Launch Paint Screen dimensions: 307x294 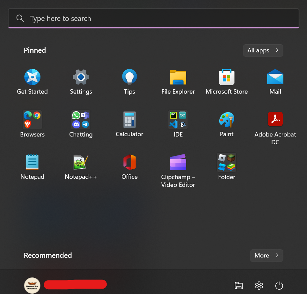point(226,120)
